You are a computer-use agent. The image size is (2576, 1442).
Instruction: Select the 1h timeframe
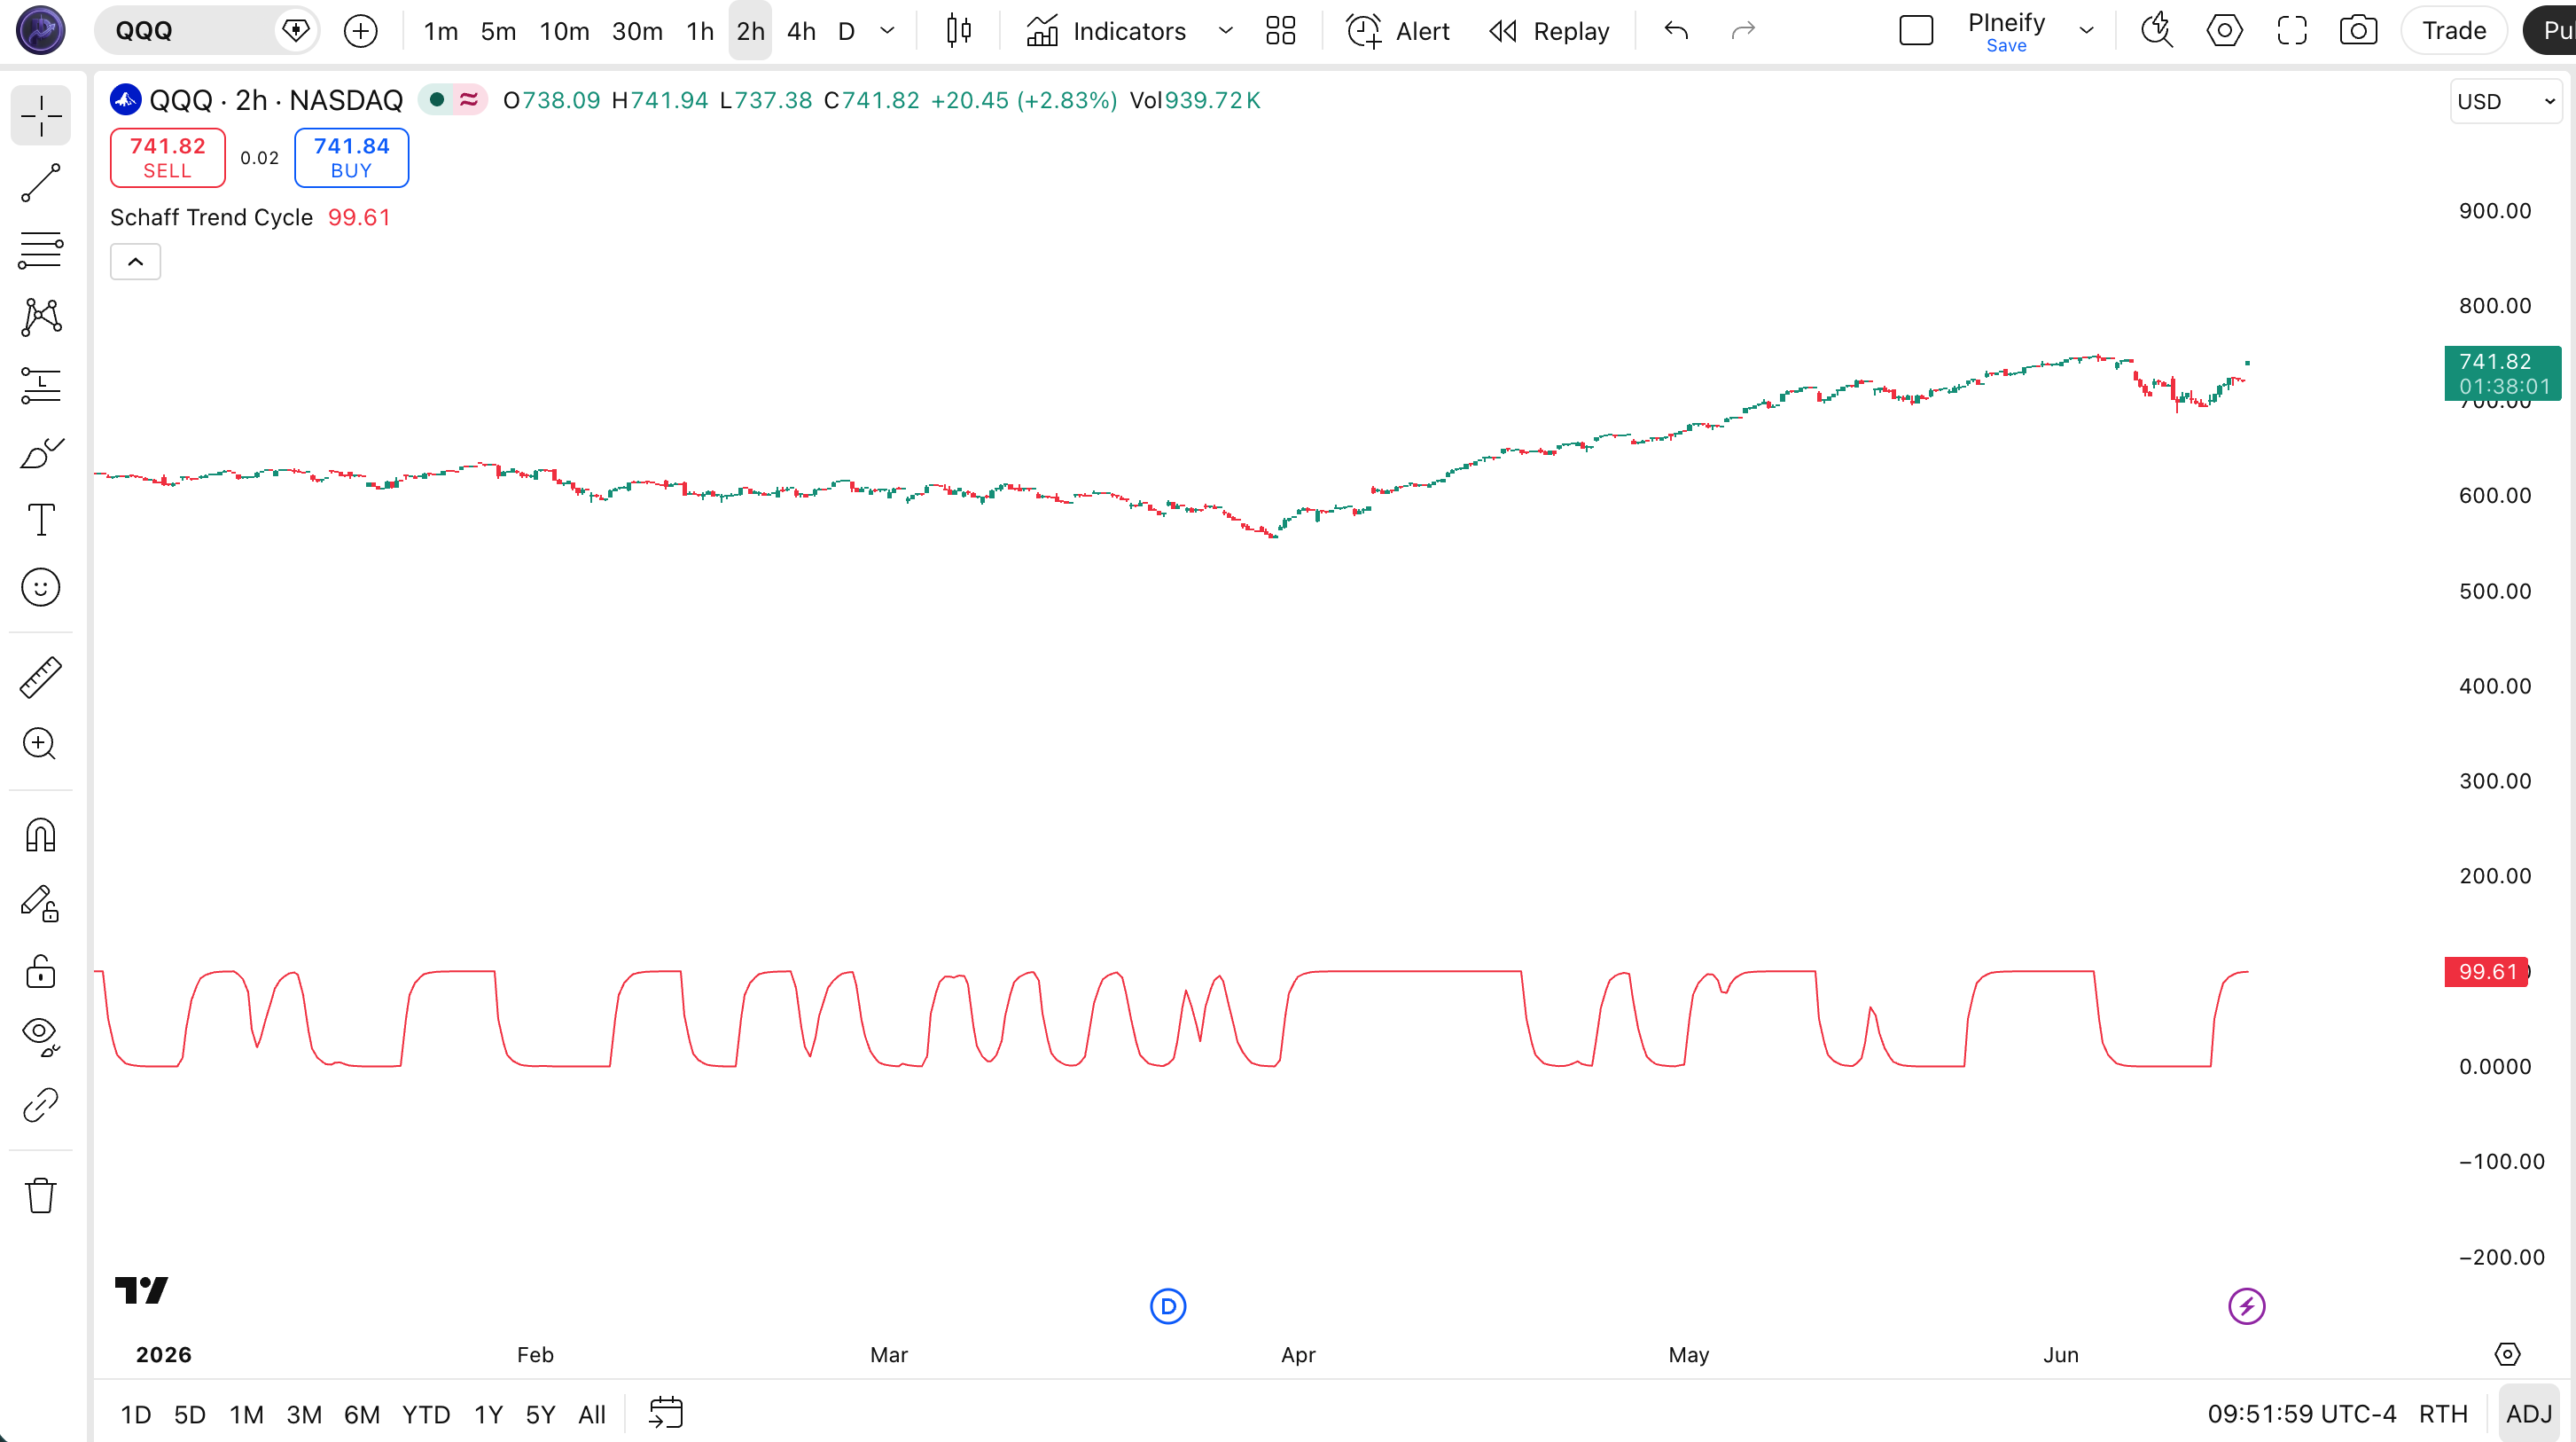[700, 31]
